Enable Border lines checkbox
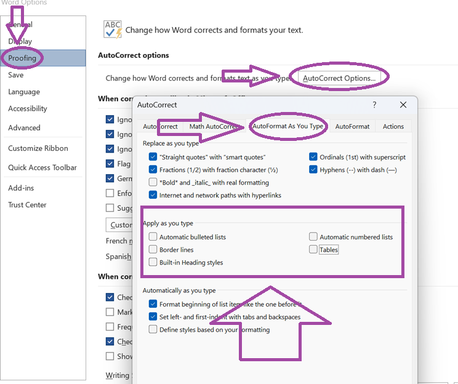 point(153,249)
